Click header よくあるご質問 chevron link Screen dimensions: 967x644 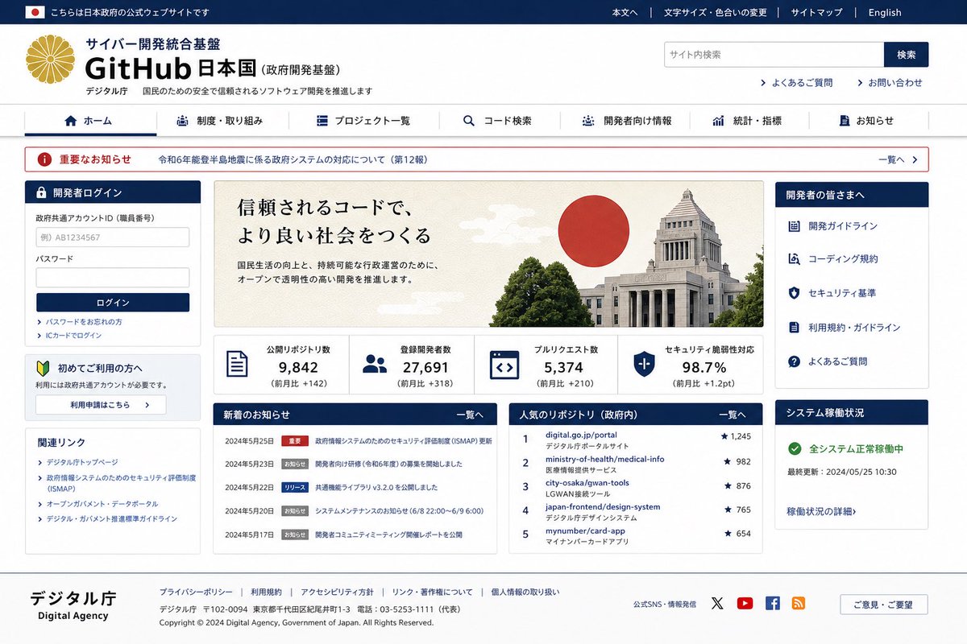click(796, 83)
